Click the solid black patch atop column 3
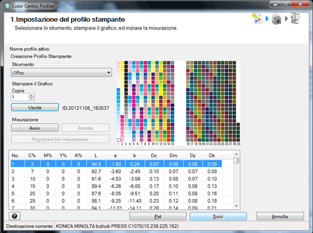This screenshot has width=313, height=233. coord(126,63)
